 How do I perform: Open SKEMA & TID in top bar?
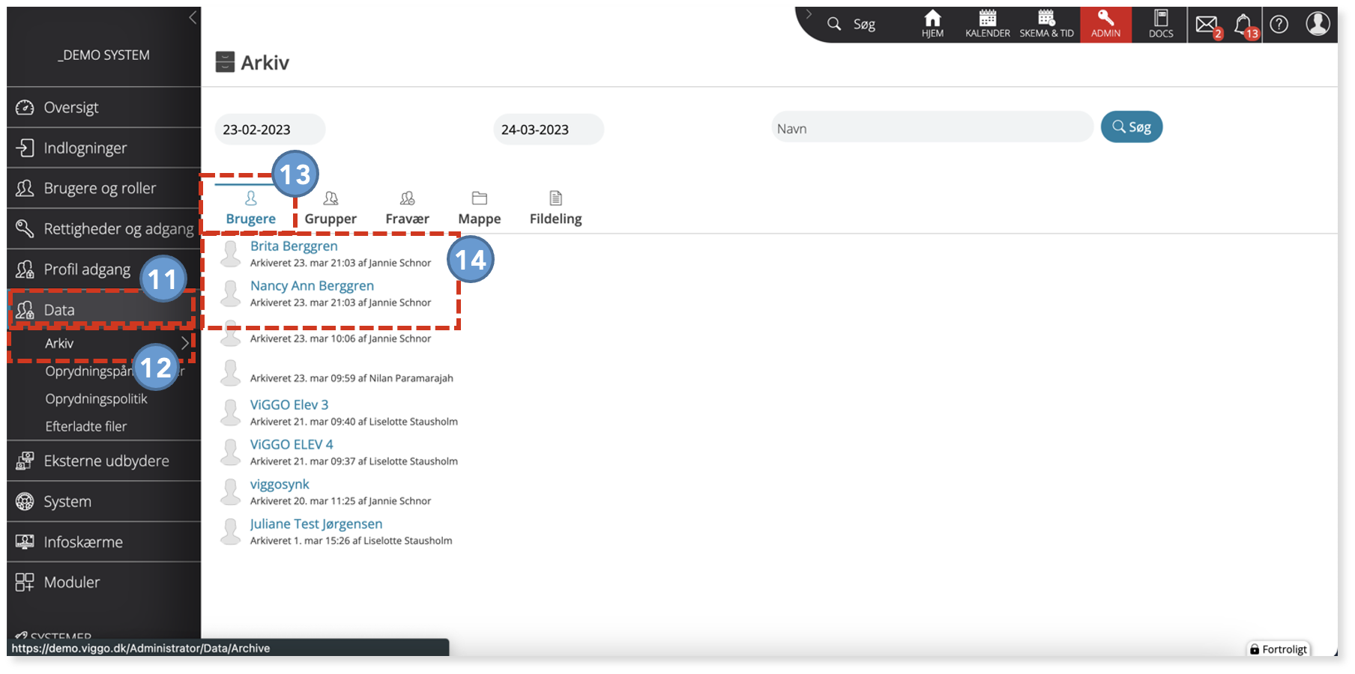click(1046, 24)
